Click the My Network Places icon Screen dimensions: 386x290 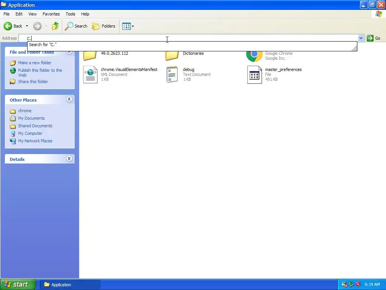(x=13, y=141)
